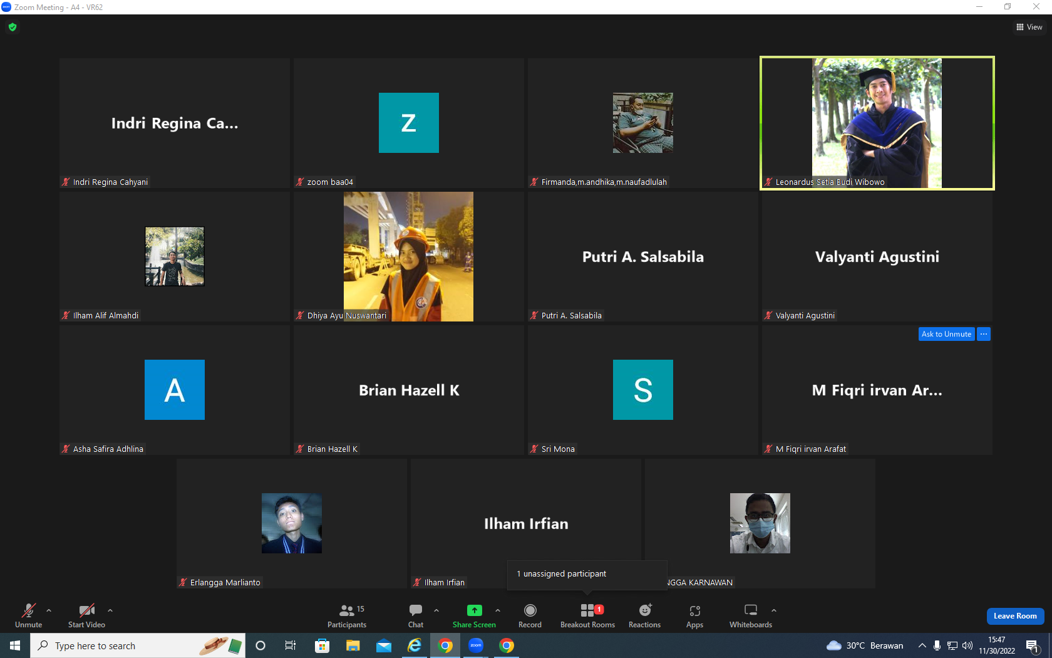Click Ask to Unmute button
Screen dimensions: 1052x658
[x=946, y=334]
